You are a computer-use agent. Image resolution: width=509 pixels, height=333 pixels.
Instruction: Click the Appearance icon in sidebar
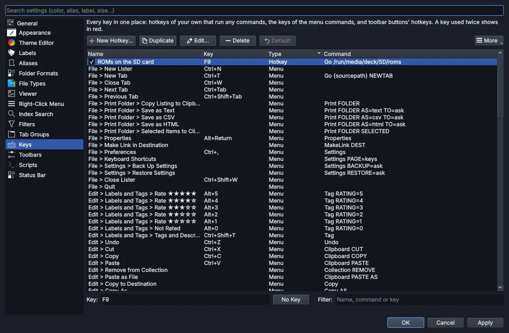click(12, 33)
